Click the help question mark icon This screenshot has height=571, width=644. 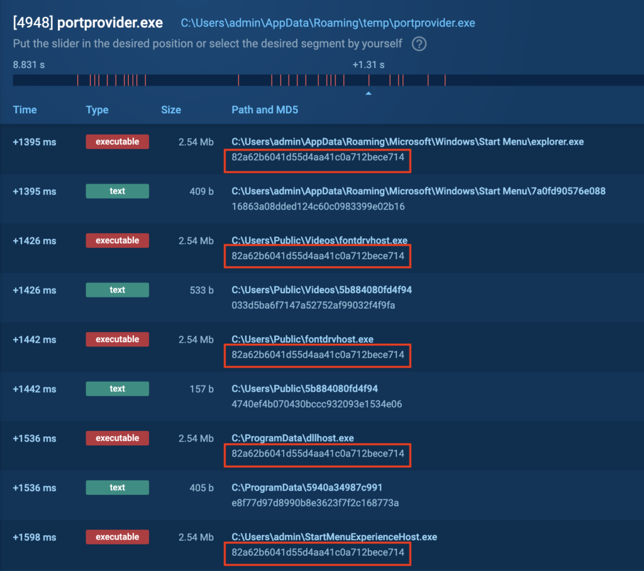(419, 44)
